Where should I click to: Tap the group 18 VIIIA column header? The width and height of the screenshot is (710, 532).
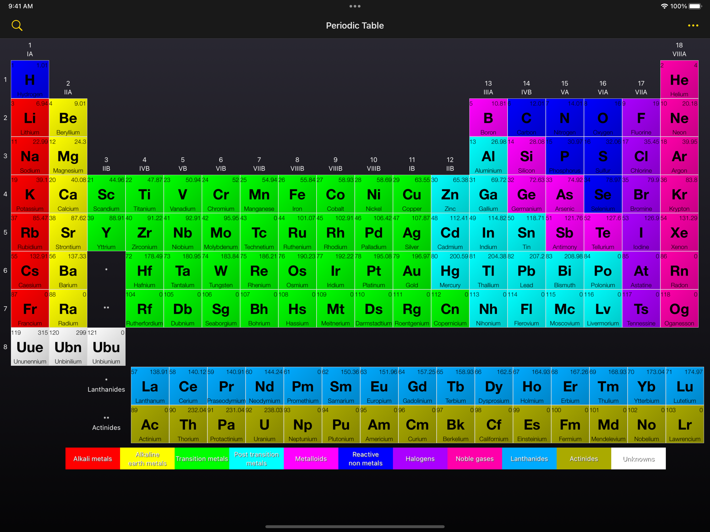tap(679, 49)
